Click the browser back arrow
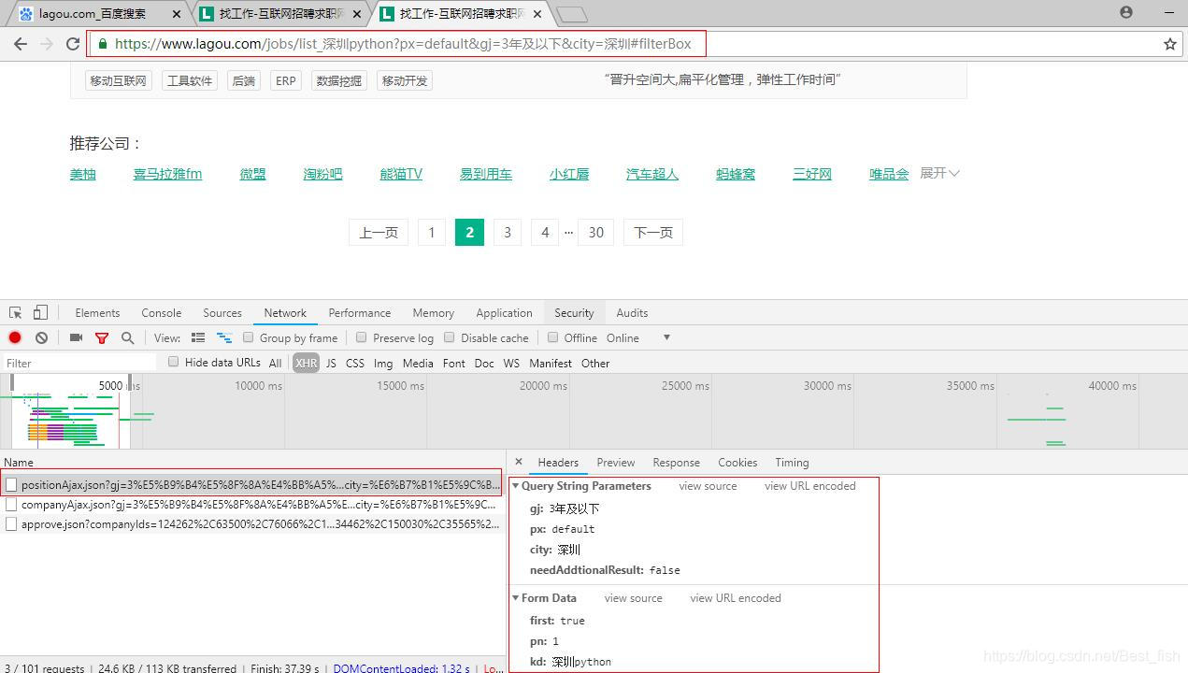The width and height of the screenshot is (1188, 673). 21,44
